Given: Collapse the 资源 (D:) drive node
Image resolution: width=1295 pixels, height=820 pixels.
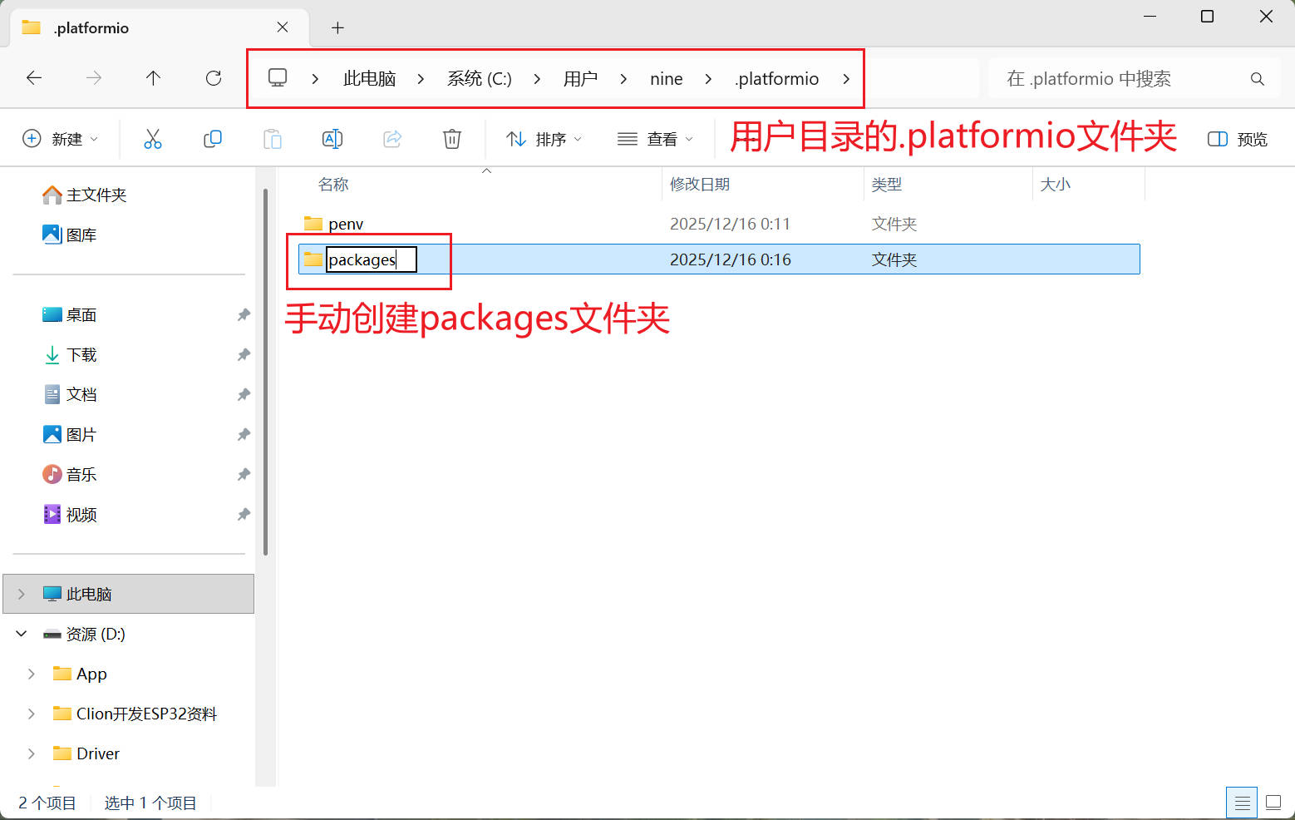Looking at the screenshot, I should pos(22,634).
